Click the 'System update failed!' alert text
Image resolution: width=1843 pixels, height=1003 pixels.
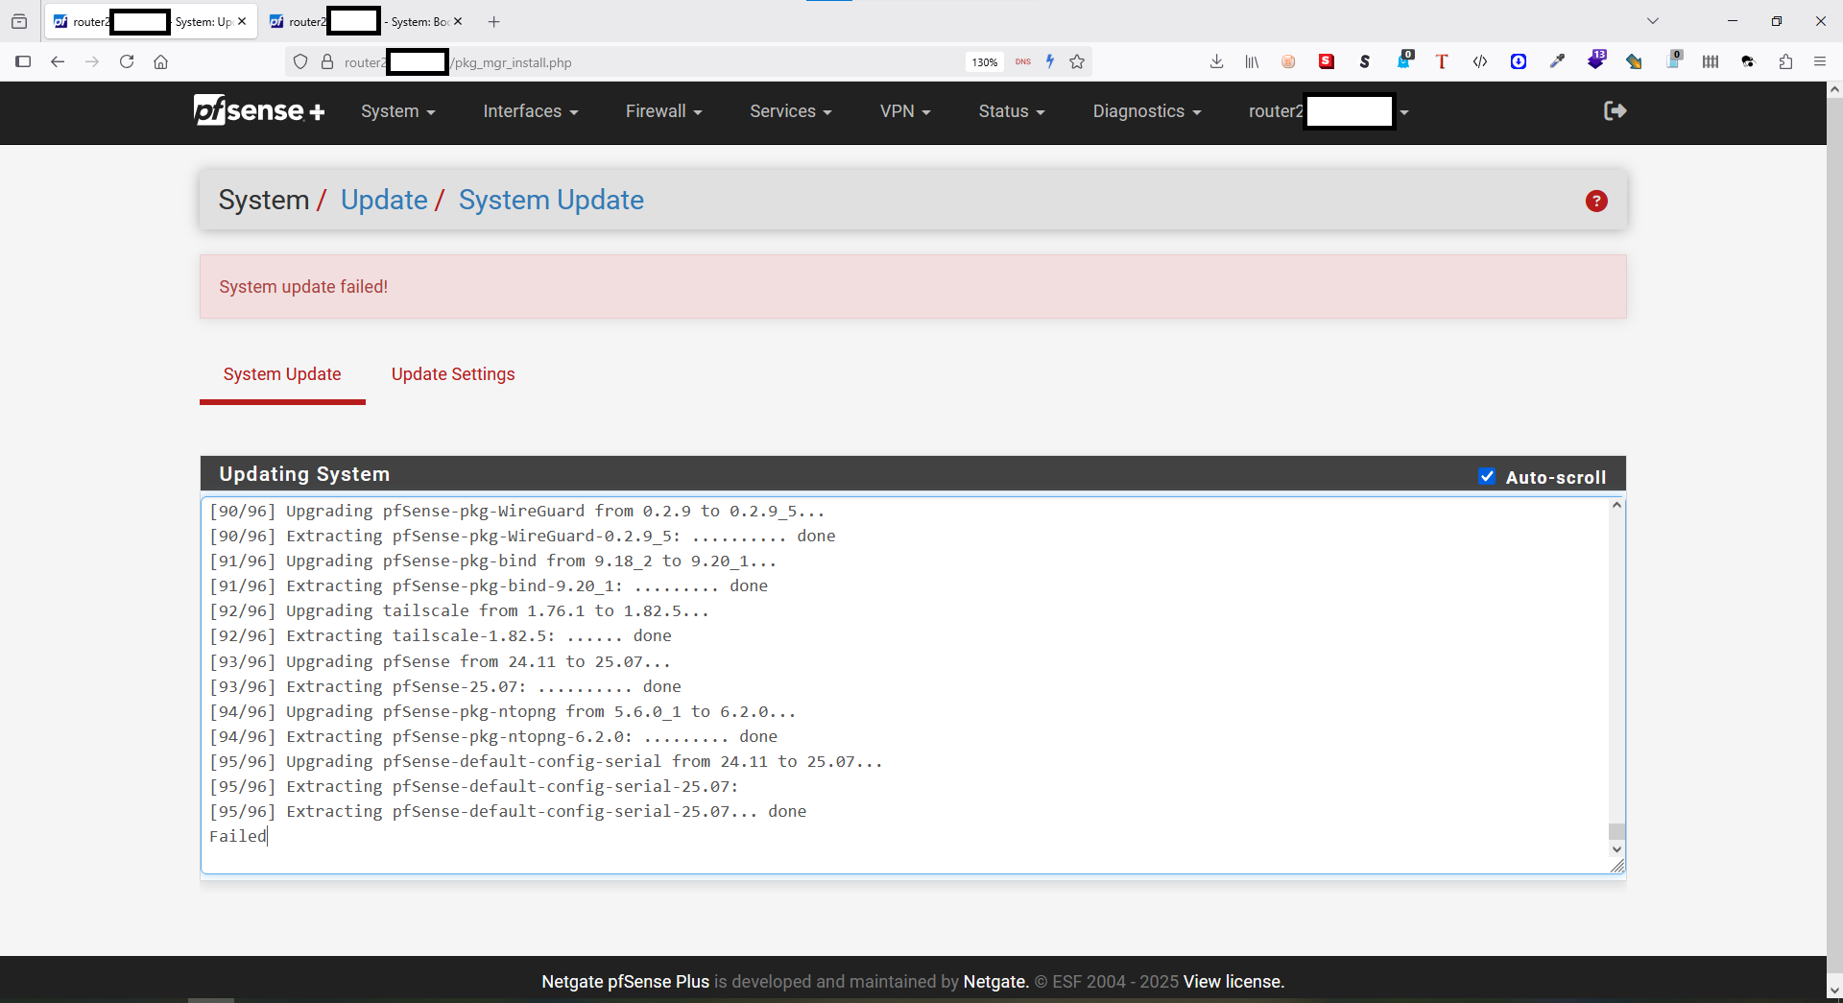[303, 287]
